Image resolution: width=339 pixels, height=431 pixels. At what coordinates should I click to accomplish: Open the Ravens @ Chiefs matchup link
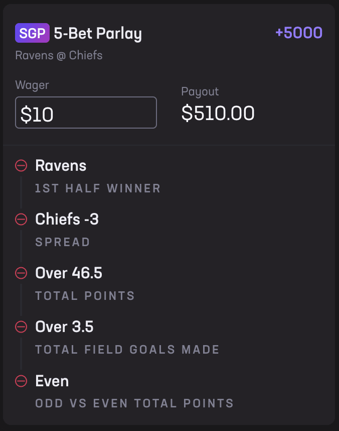pos(59,55)
